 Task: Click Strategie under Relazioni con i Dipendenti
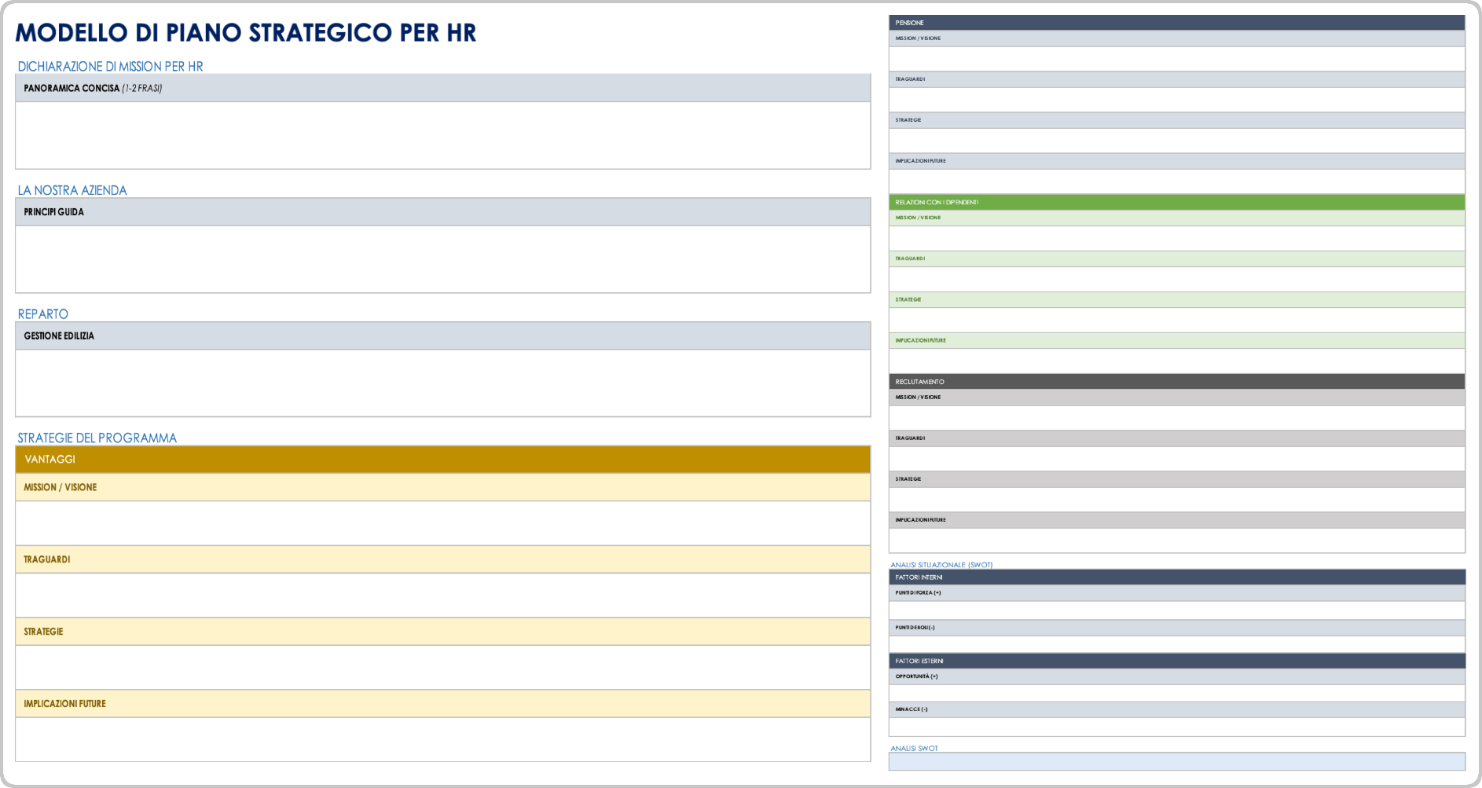coord(908,299)
